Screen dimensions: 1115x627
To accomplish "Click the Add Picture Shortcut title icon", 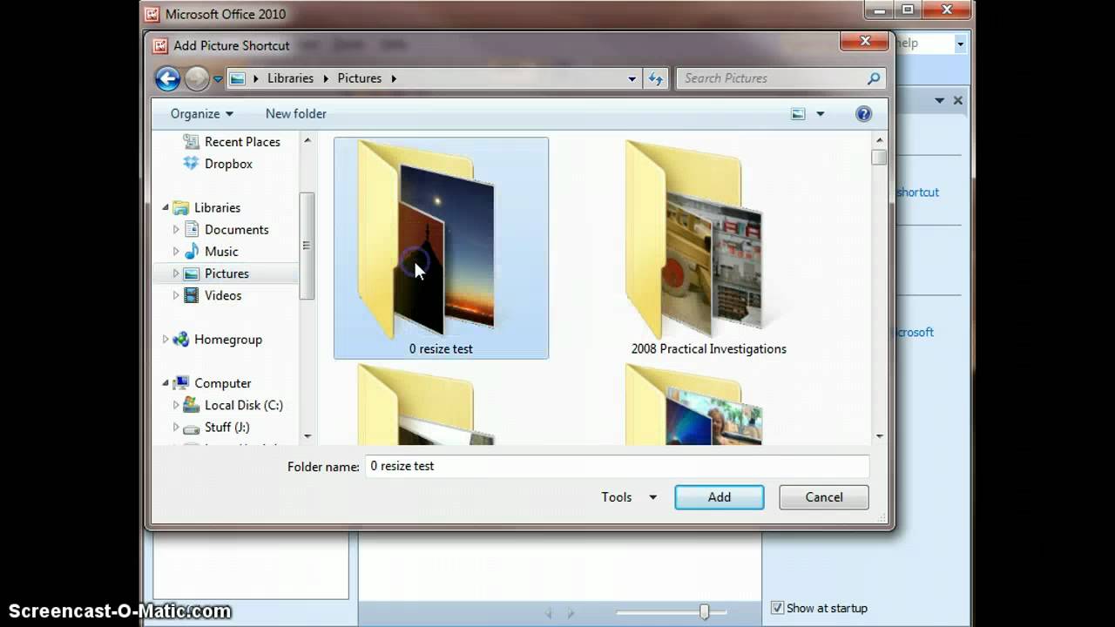I will click(160, 45).
